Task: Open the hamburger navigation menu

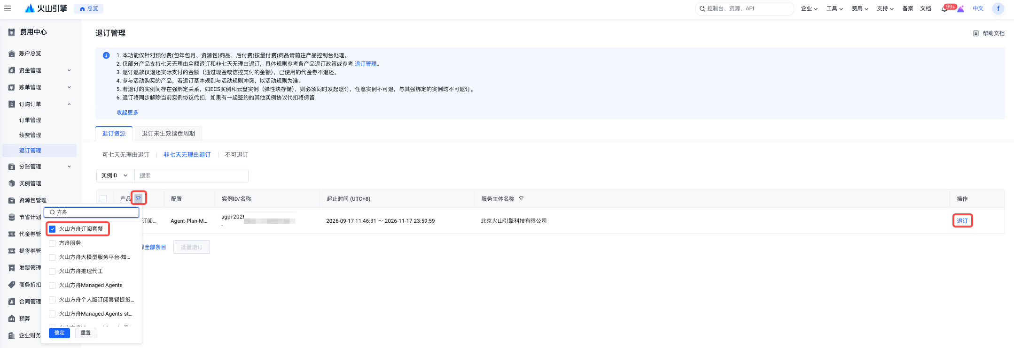Action: click(8, 8)
